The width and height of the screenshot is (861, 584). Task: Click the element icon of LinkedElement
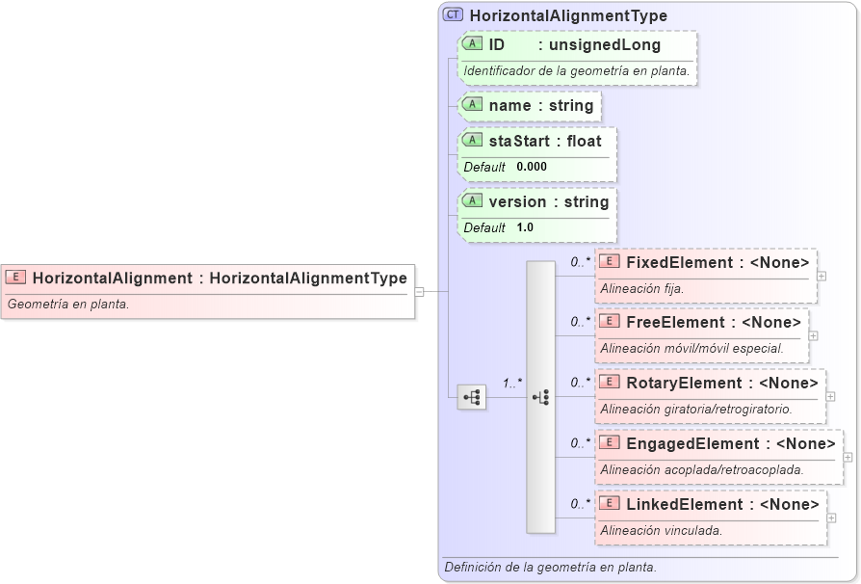[x=610, y=504]
